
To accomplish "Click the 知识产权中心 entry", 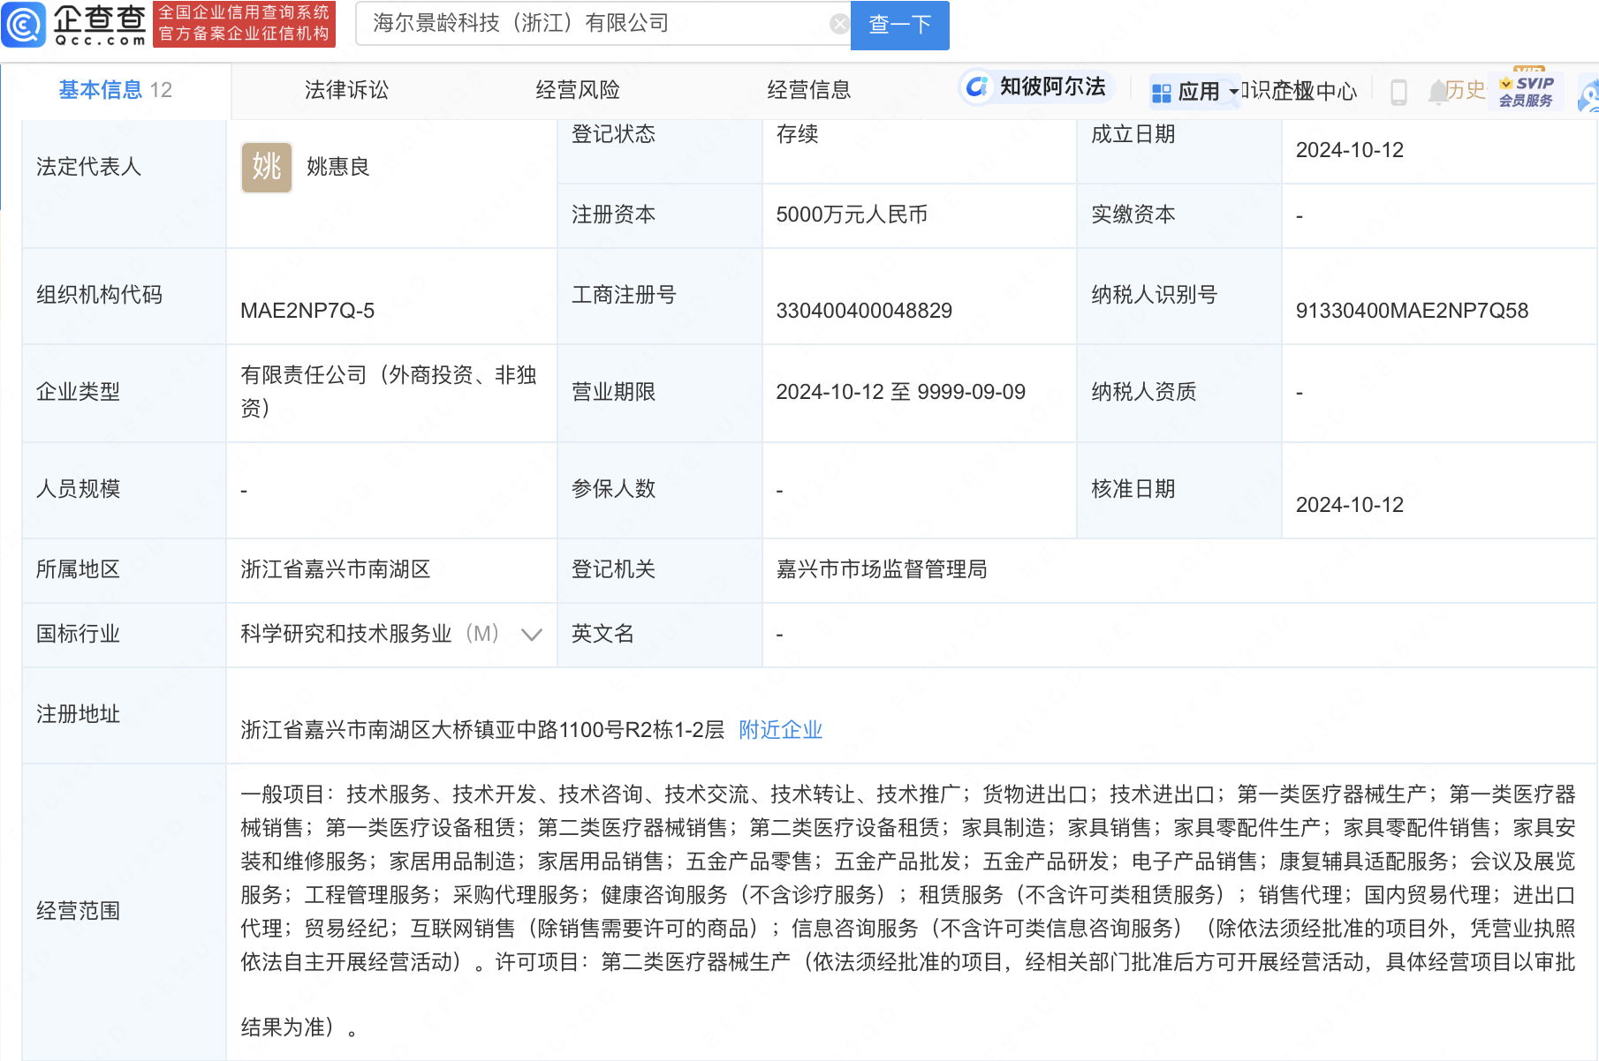I will point(1298,92).
